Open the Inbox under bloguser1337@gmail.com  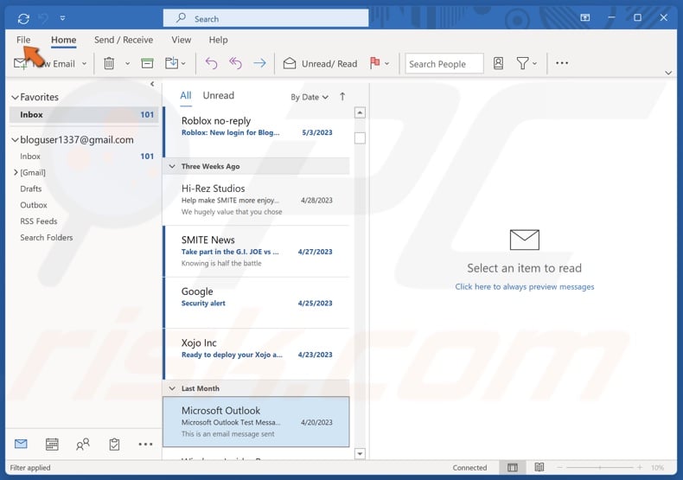pyautogui.click(x=84, y=156)
